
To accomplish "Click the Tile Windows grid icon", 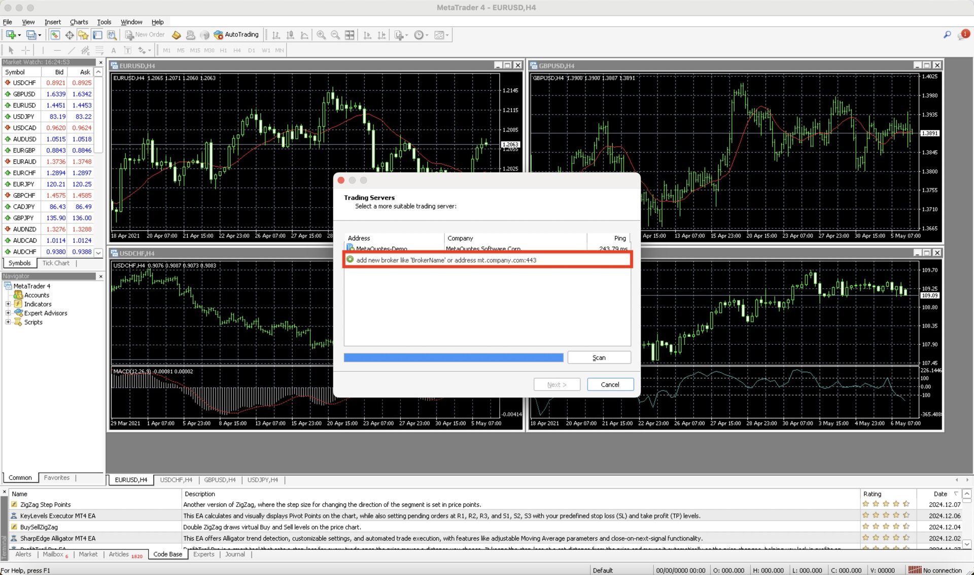I will click(350, 35).
